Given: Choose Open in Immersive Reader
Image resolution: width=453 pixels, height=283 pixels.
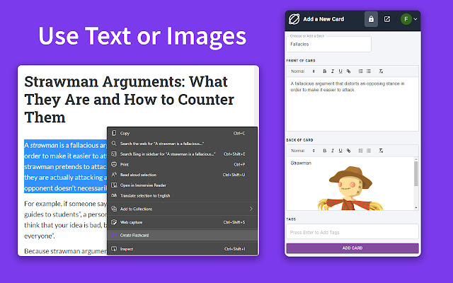Looking at the screenshot, I should 182,185.
